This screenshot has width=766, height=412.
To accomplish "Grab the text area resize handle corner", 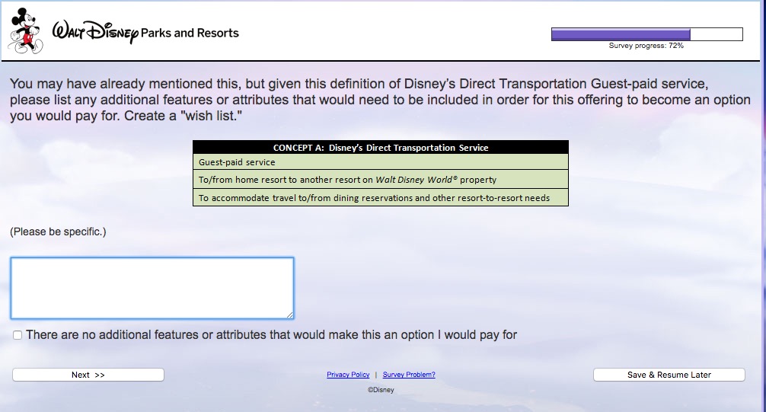I will click(289, 315).
